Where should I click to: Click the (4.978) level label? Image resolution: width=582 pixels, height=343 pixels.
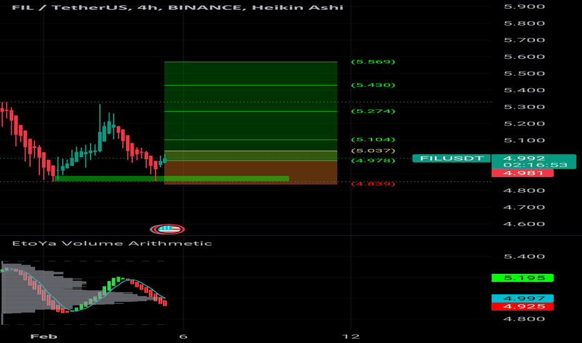point(373,160)
